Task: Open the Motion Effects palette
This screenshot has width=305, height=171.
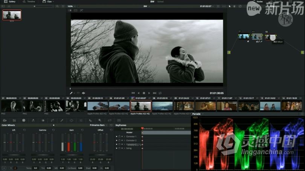Action: coord(43,120)
